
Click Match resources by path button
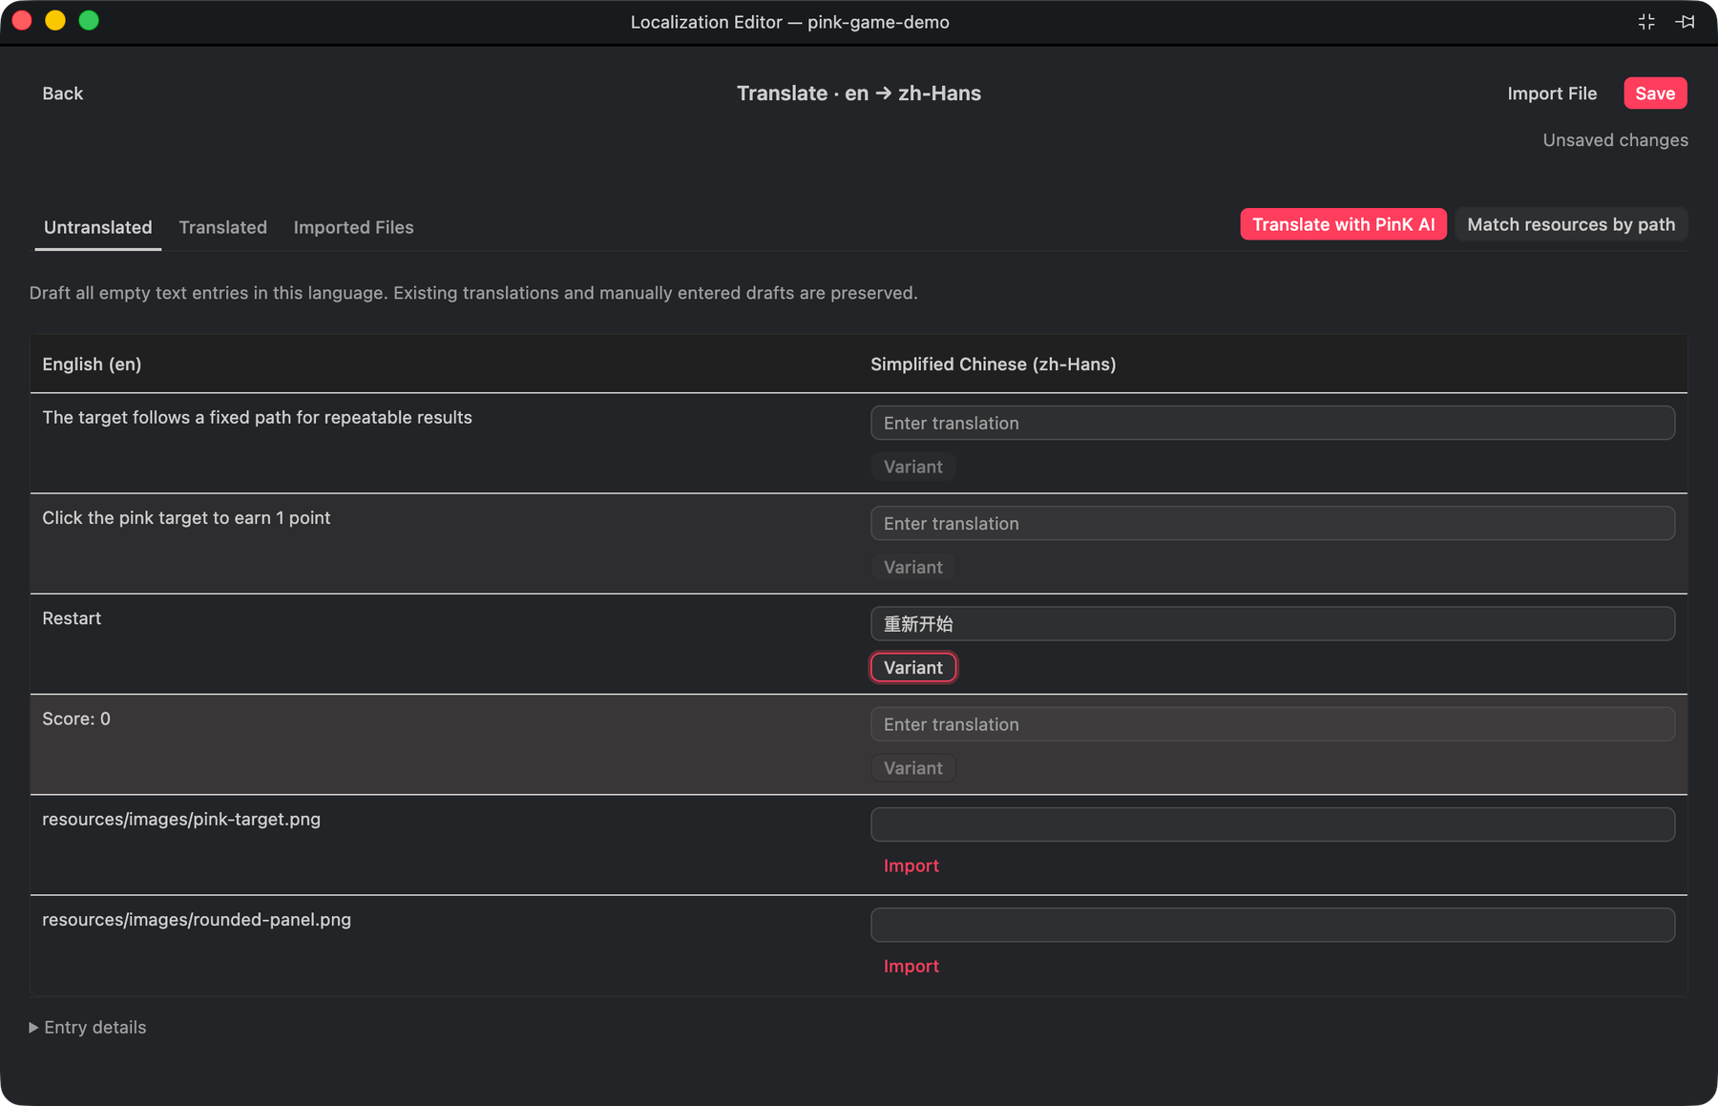[x=1571, y=224]
